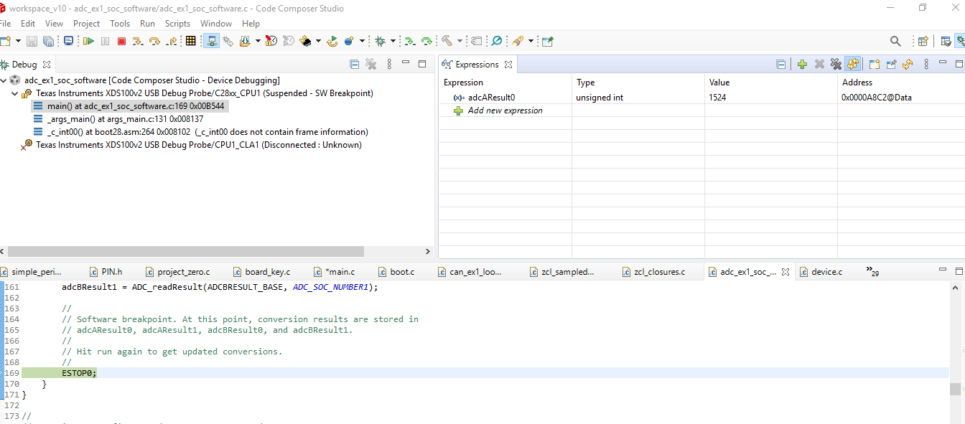Toggle continuous refresh in Expressions view
Image resolution: width=965 pixels, height=424 pixels.
click(x=852, y=65)
